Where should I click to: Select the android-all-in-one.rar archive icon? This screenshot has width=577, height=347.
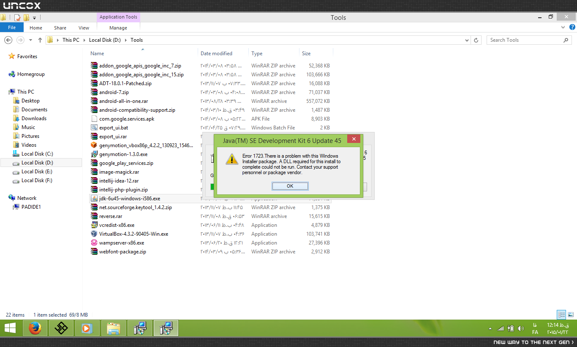tap(94, 101)
